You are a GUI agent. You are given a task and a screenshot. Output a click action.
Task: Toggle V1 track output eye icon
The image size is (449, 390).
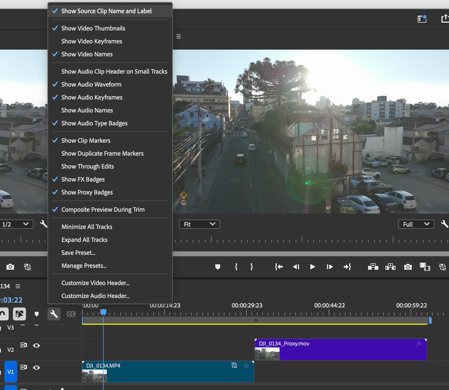(36, 368)
